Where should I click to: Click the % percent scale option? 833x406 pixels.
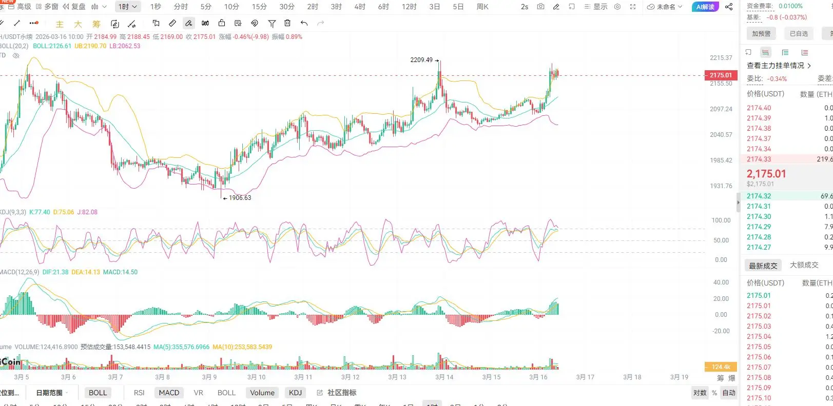[x=714, y=393]
